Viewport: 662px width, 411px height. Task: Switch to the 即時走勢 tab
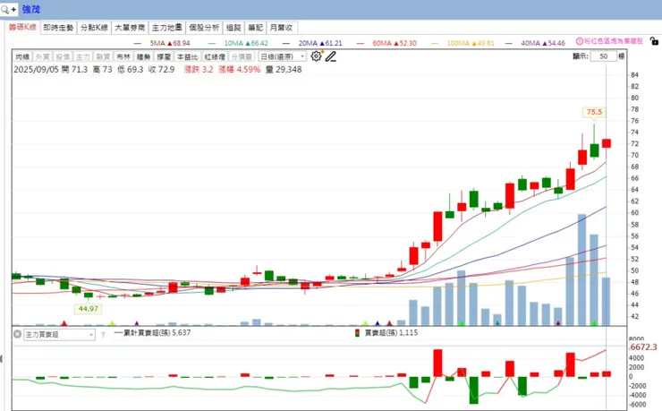(58, 28)
